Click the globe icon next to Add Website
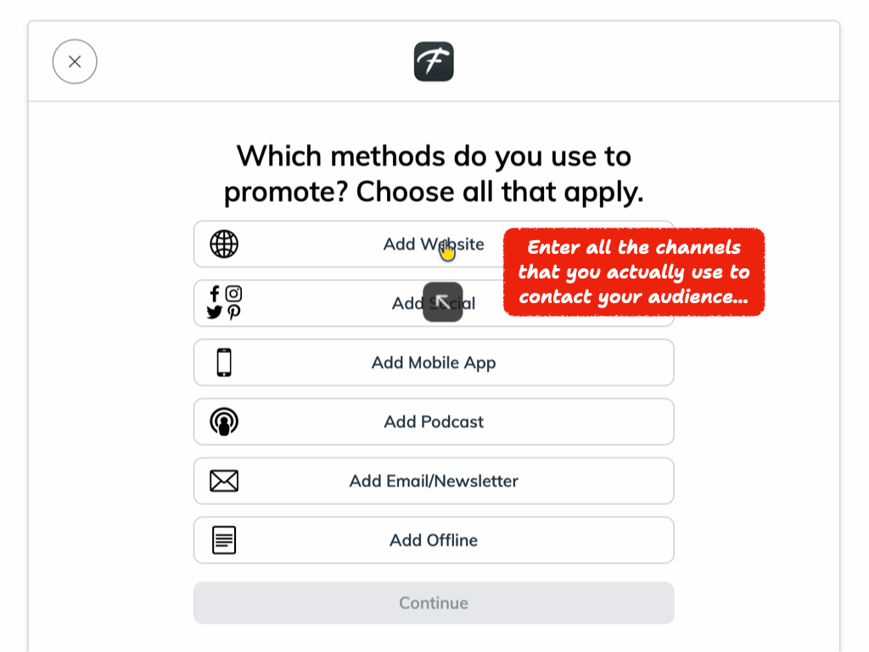Viewport: 869px width, 652px height. pyautogui.click(x=223, y=244)
